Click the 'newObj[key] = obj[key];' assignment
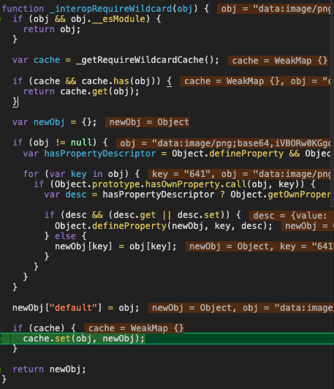334x389 pixels. [115, 246]
